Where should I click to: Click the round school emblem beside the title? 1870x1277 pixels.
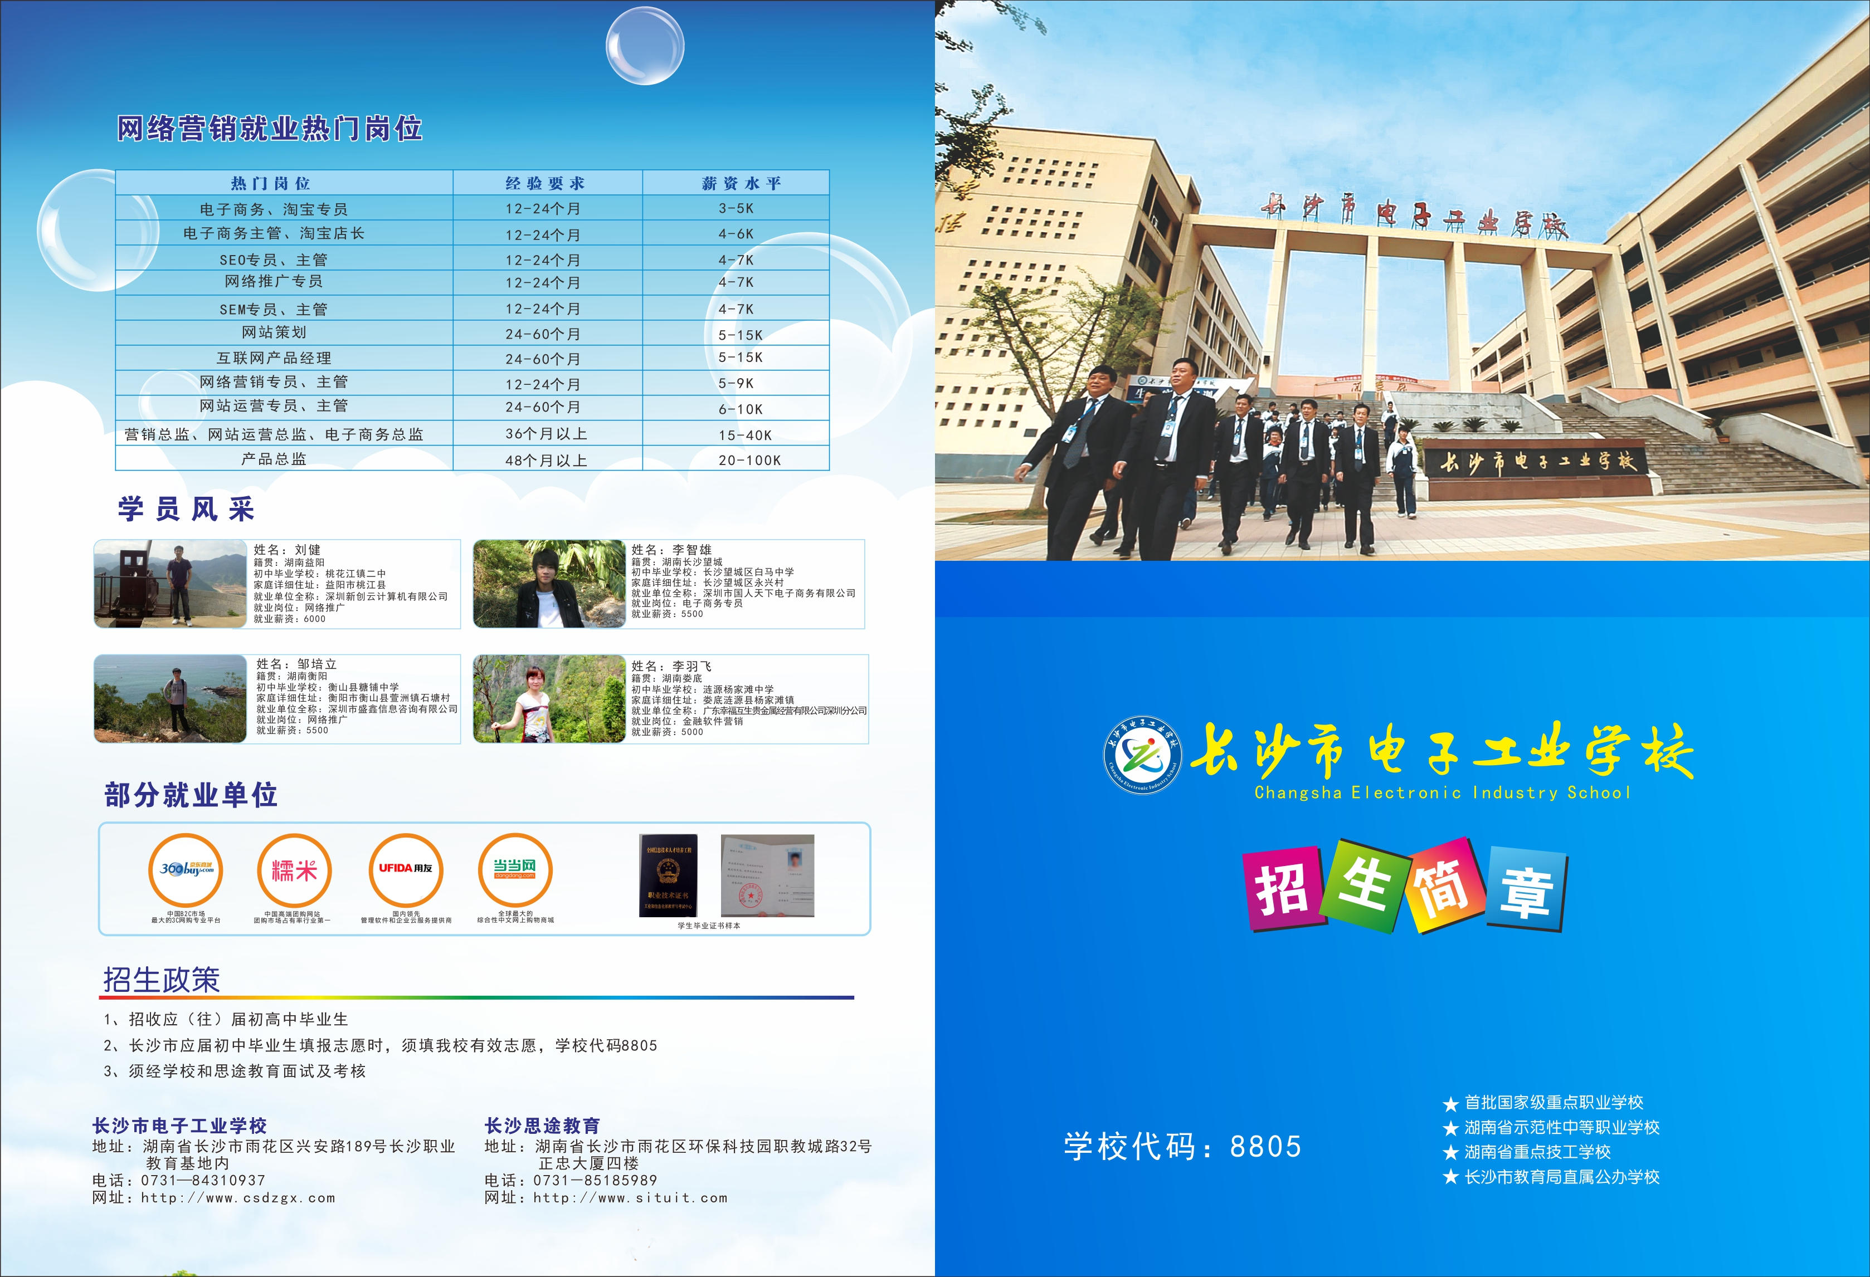point(1143,754)
